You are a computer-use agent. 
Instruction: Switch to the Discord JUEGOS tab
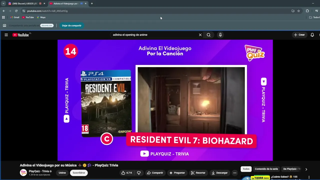click(25, 3)
